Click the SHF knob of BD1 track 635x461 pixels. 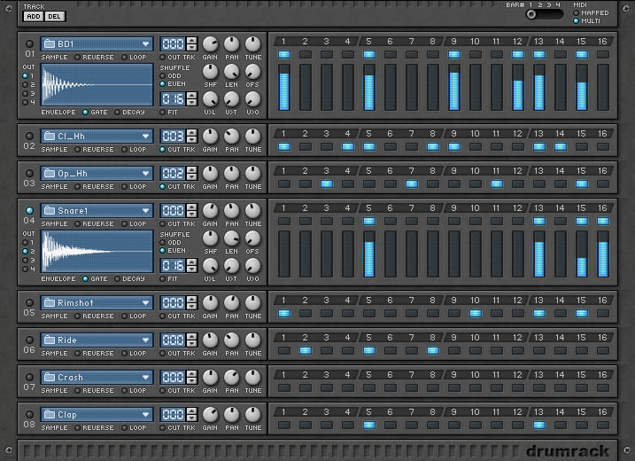click(x=210, y=71)
